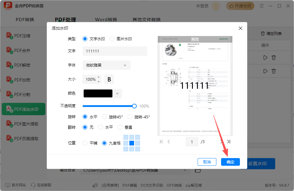Click the user avatar icon
294x191 pixels.
(216, 6)
